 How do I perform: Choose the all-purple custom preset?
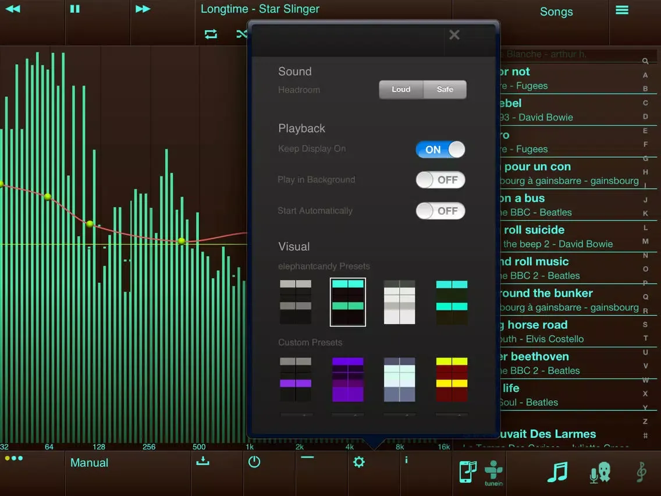click(348, 380)
